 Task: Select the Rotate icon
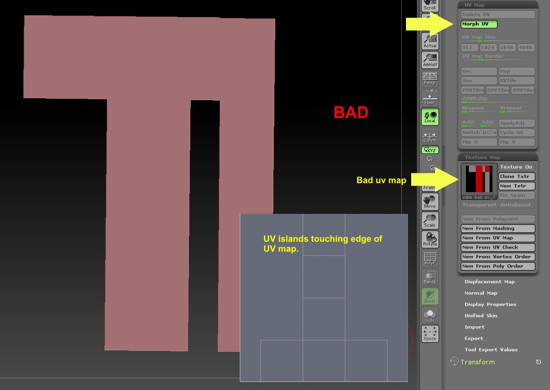click(430, 239)
